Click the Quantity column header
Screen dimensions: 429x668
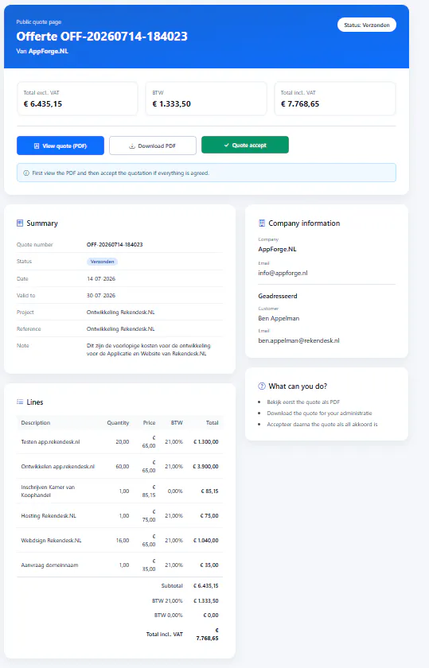tap(118, 422)
